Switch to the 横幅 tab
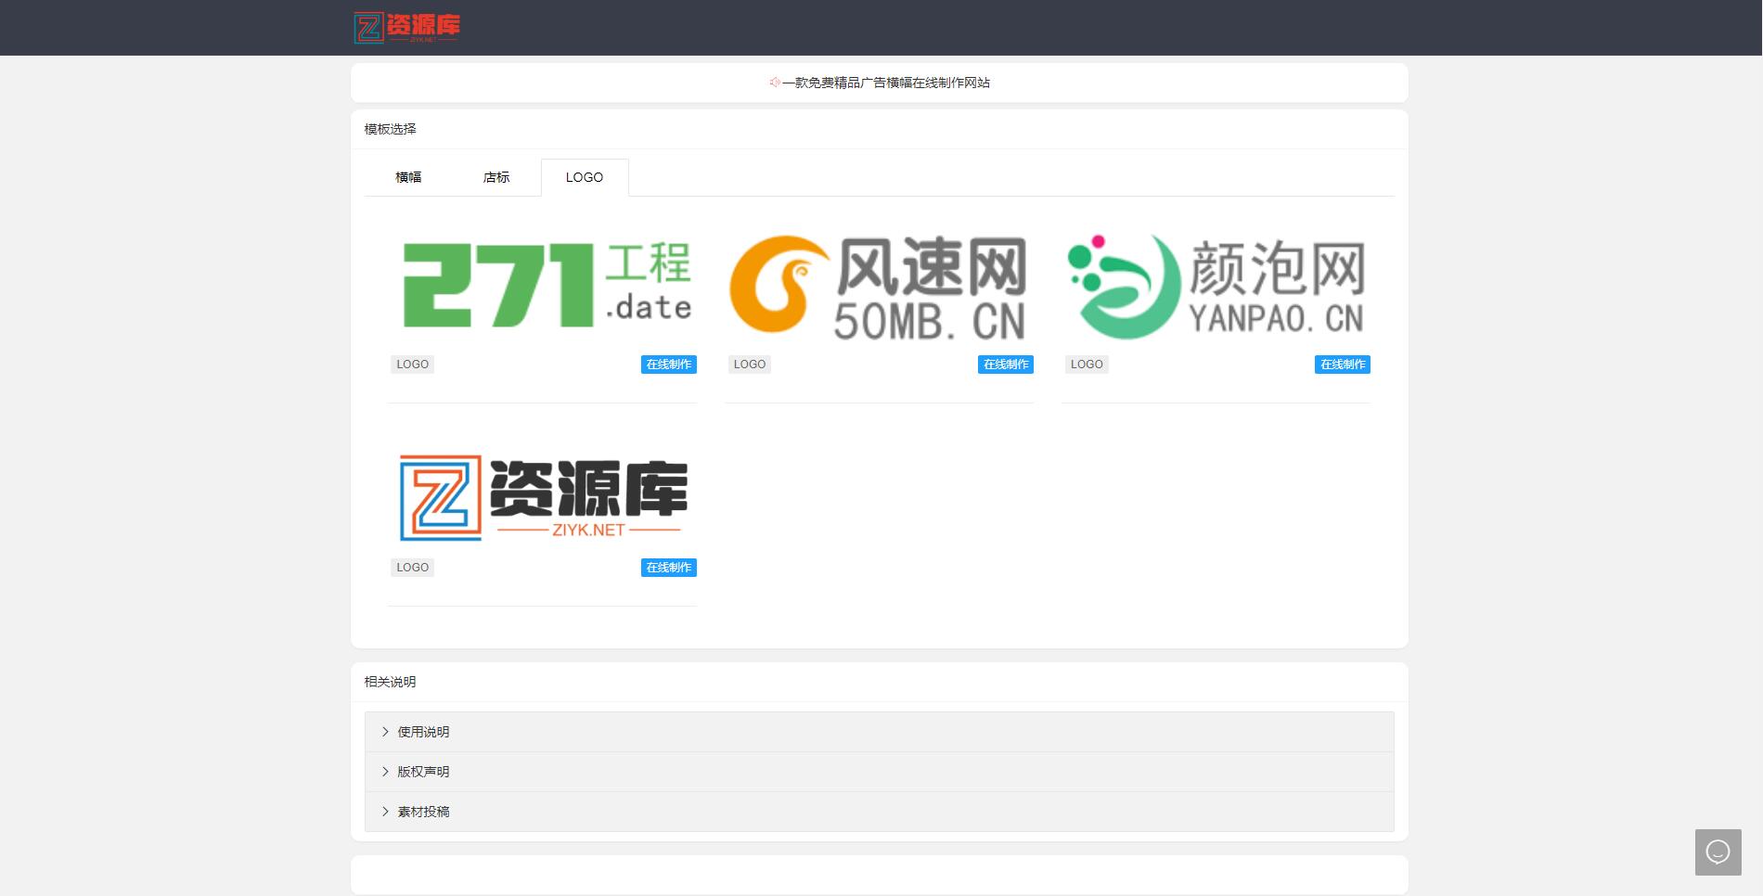Image resolution: width=1763 pixels, height=896 pixels. coord(408,177)
